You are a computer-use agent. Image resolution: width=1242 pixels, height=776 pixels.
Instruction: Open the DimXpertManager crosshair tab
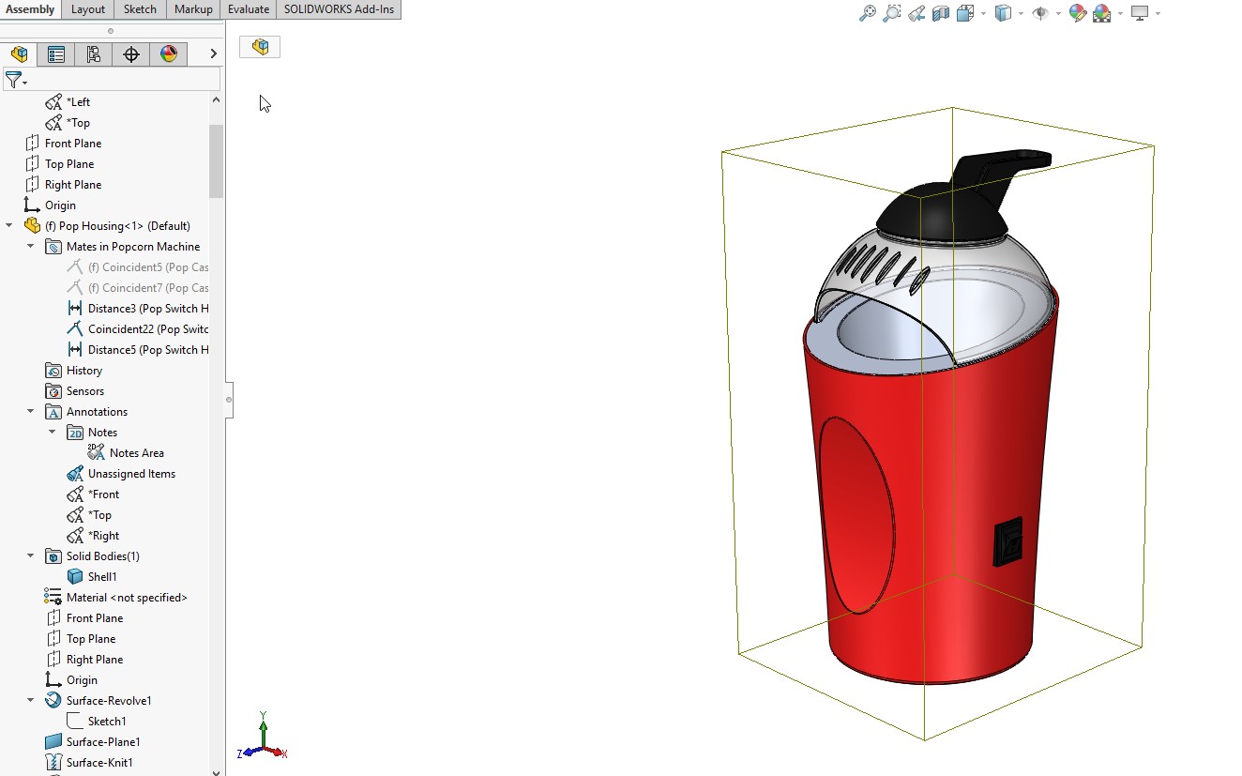tap(131, 54)
